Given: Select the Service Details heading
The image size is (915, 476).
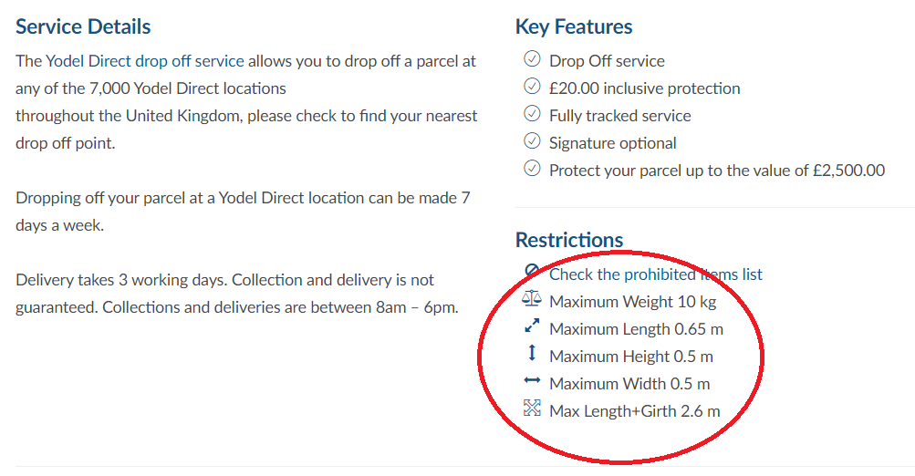Looking at the screenshot, I should coord(83,26).
